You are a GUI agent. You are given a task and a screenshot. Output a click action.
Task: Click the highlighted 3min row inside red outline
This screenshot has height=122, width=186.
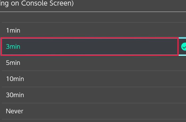[90, 47]
